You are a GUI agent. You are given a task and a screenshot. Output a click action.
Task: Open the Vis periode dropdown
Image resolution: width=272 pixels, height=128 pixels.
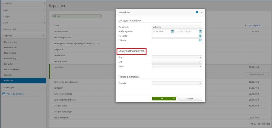pos(177,27)
